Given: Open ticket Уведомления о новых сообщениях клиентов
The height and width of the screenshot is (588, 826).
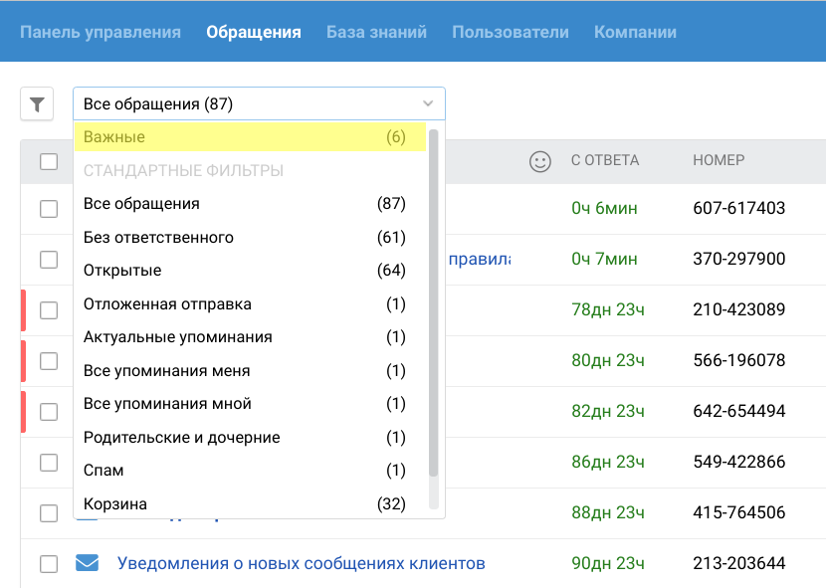Looking at the screenshot, I should [301, 563].
